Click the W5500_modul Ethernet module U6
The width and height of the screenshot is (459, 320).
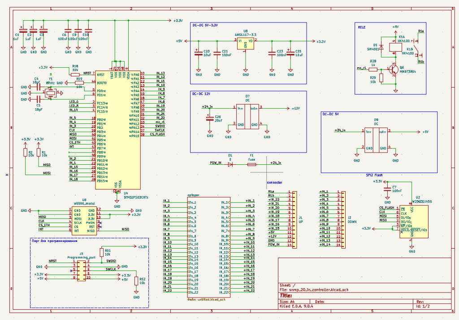coord(84,220)
